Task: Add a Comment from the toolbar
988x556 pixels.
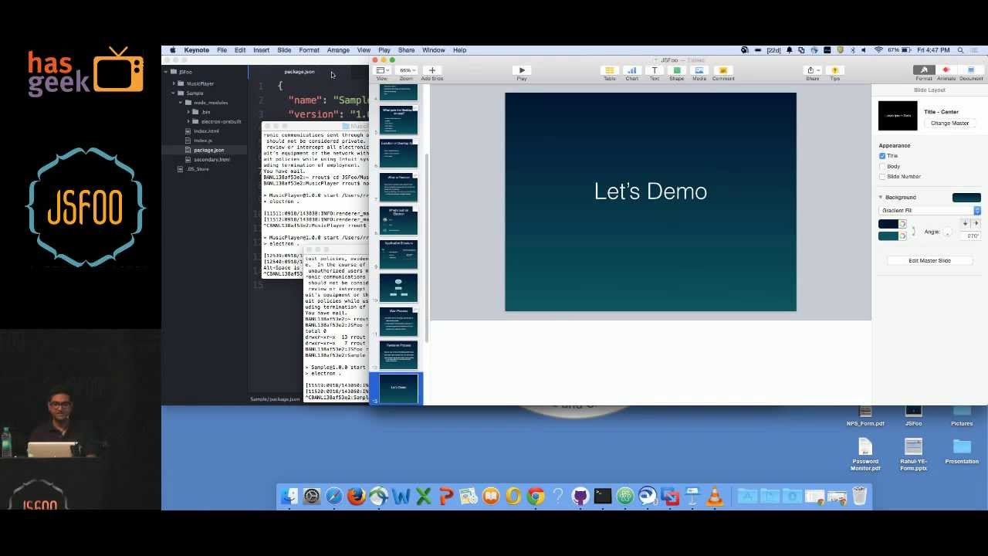Action: (722, 70)
